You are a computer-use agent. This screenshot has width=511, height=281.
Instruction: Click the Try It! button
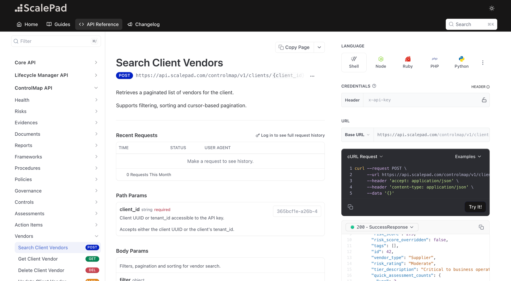475,207
